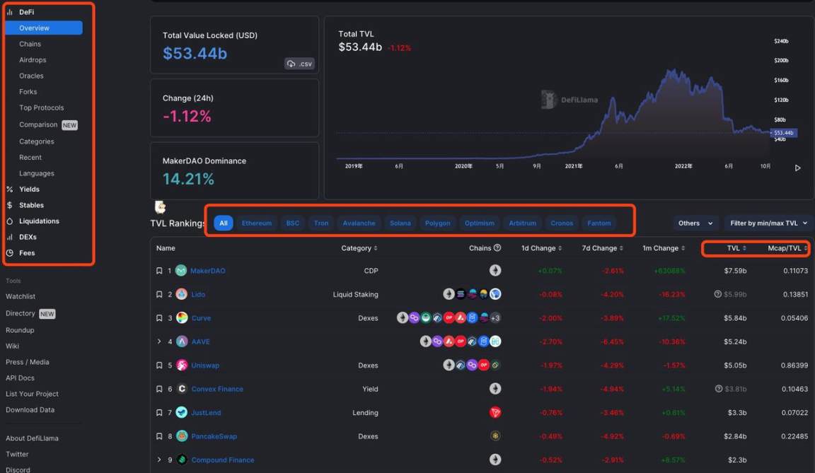Screen dimensions: 815x473
Task: Play the TVL chart animation
Action: pos(798,168)
